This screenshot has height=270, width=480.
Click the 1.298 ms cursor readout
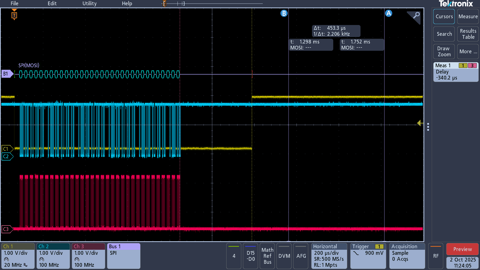coord(311,45)
